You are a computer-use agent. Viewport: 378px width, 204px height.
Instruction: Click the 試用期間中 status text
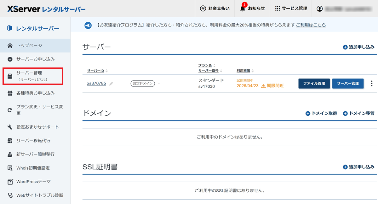click(245, 80)
